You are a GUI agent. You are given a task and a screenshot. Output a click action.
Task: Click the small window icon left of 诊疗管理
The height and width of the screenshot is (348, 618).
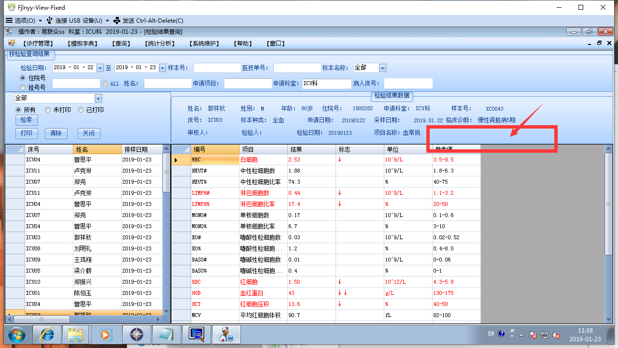[11, 43]
